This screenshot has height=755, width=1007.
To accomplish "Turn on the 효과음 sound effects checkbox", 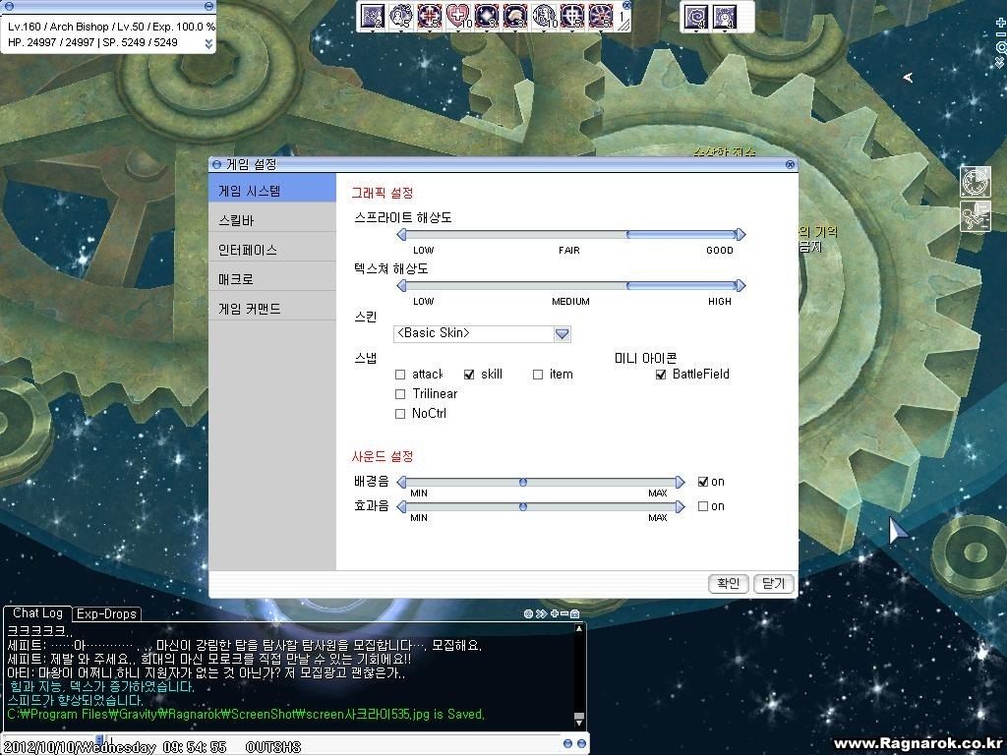I will click(x=703, y=505).
